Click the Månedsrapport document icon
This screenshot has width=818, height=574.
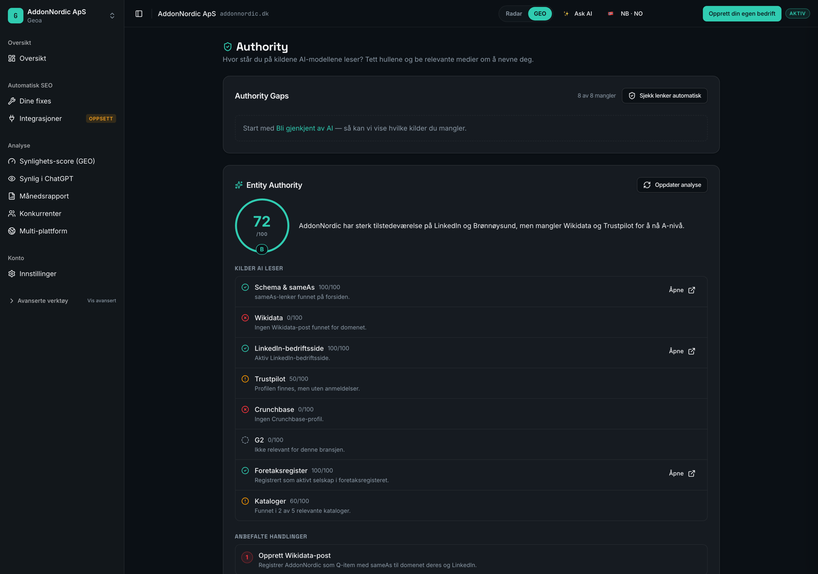click(12, 196)
